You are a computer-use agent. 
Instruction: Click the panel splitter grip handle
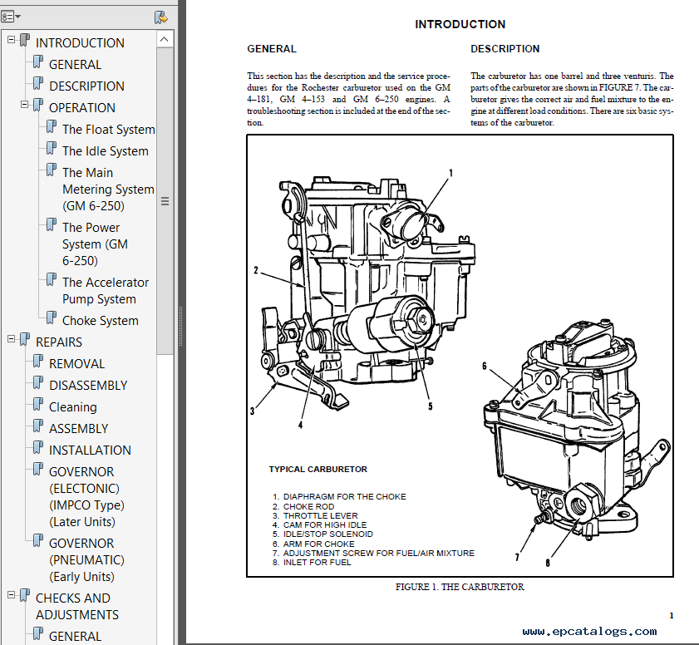point(181,326)
